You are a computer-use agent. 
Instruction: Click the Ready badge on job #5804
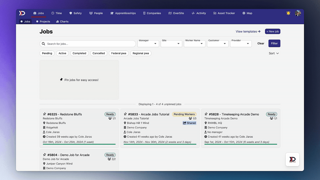(110, 155)
